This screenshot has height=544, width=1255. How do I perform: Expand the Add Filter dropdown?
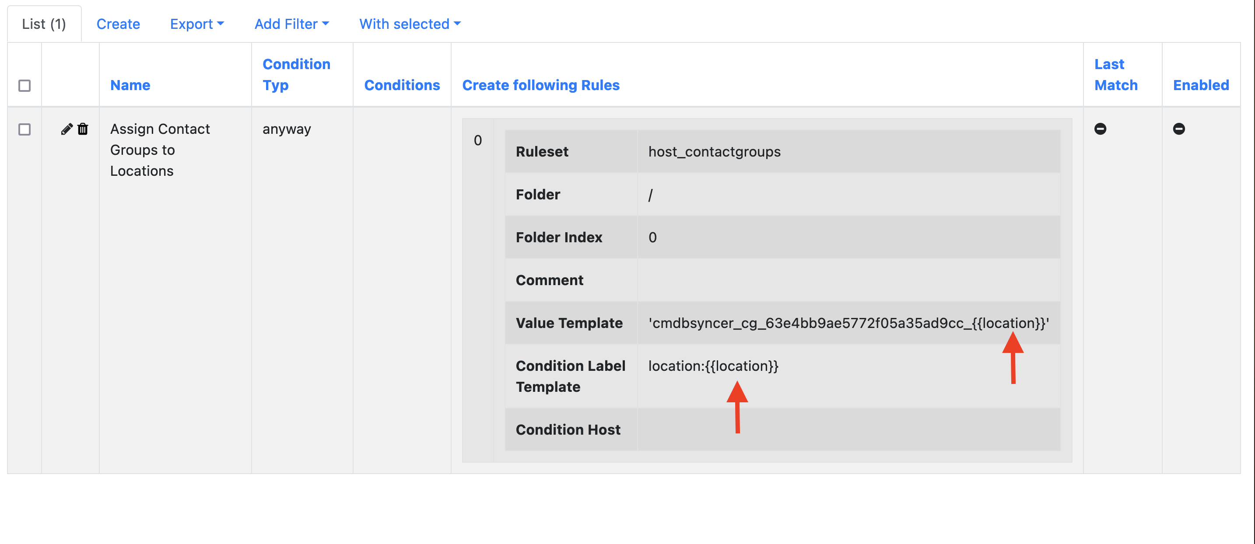click(291, 24)
